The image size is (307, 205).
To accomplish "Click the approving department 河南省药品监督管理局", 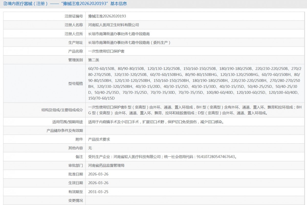I will click(x=106, y=166).
